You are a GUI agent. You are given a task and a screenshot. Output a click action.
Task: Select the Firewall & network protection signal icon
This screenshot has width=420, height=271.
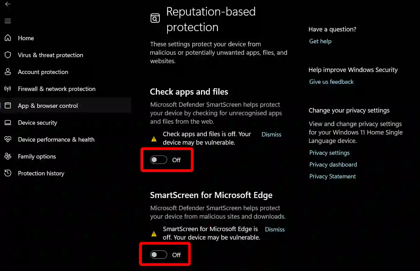(7, 89)
